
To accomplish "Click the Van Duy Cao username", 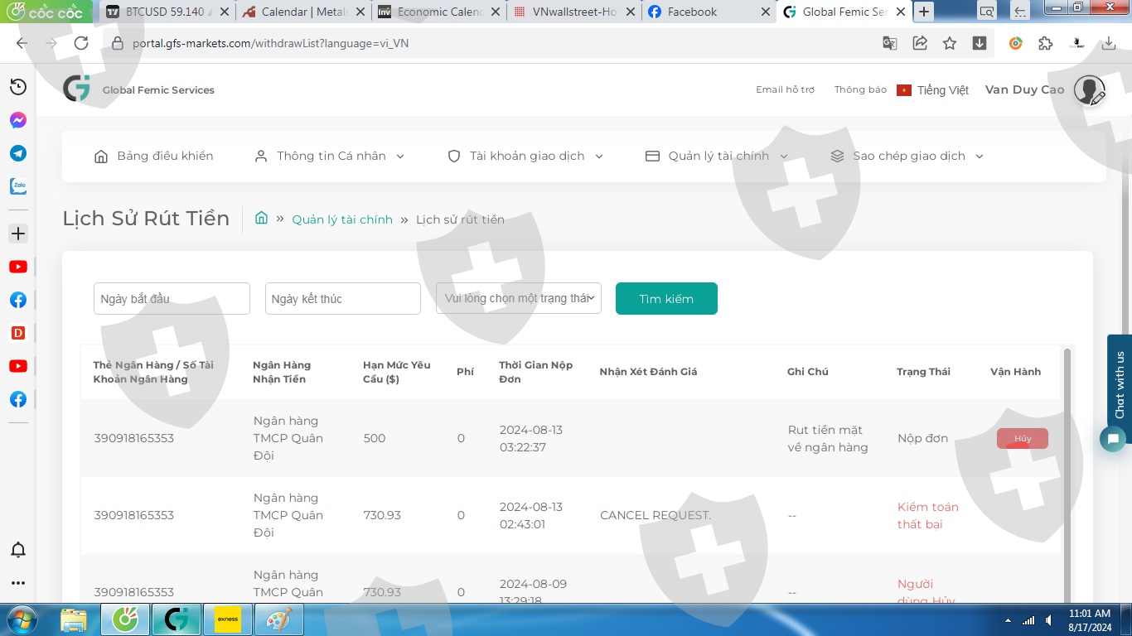I will [x=1024, y=89].
